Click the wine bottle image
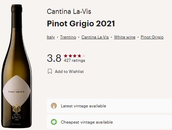172x130 pixels. point(16,66)
